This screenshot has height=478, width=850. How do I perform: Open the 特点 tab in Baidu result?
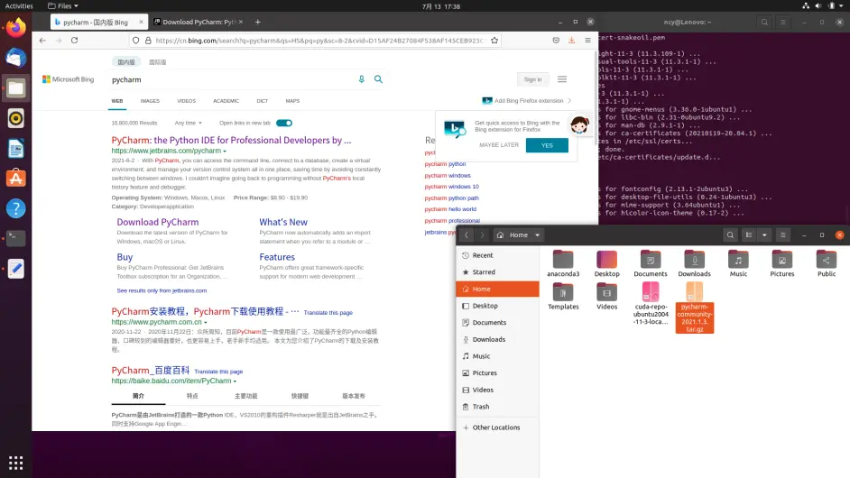tap(192, 396)
